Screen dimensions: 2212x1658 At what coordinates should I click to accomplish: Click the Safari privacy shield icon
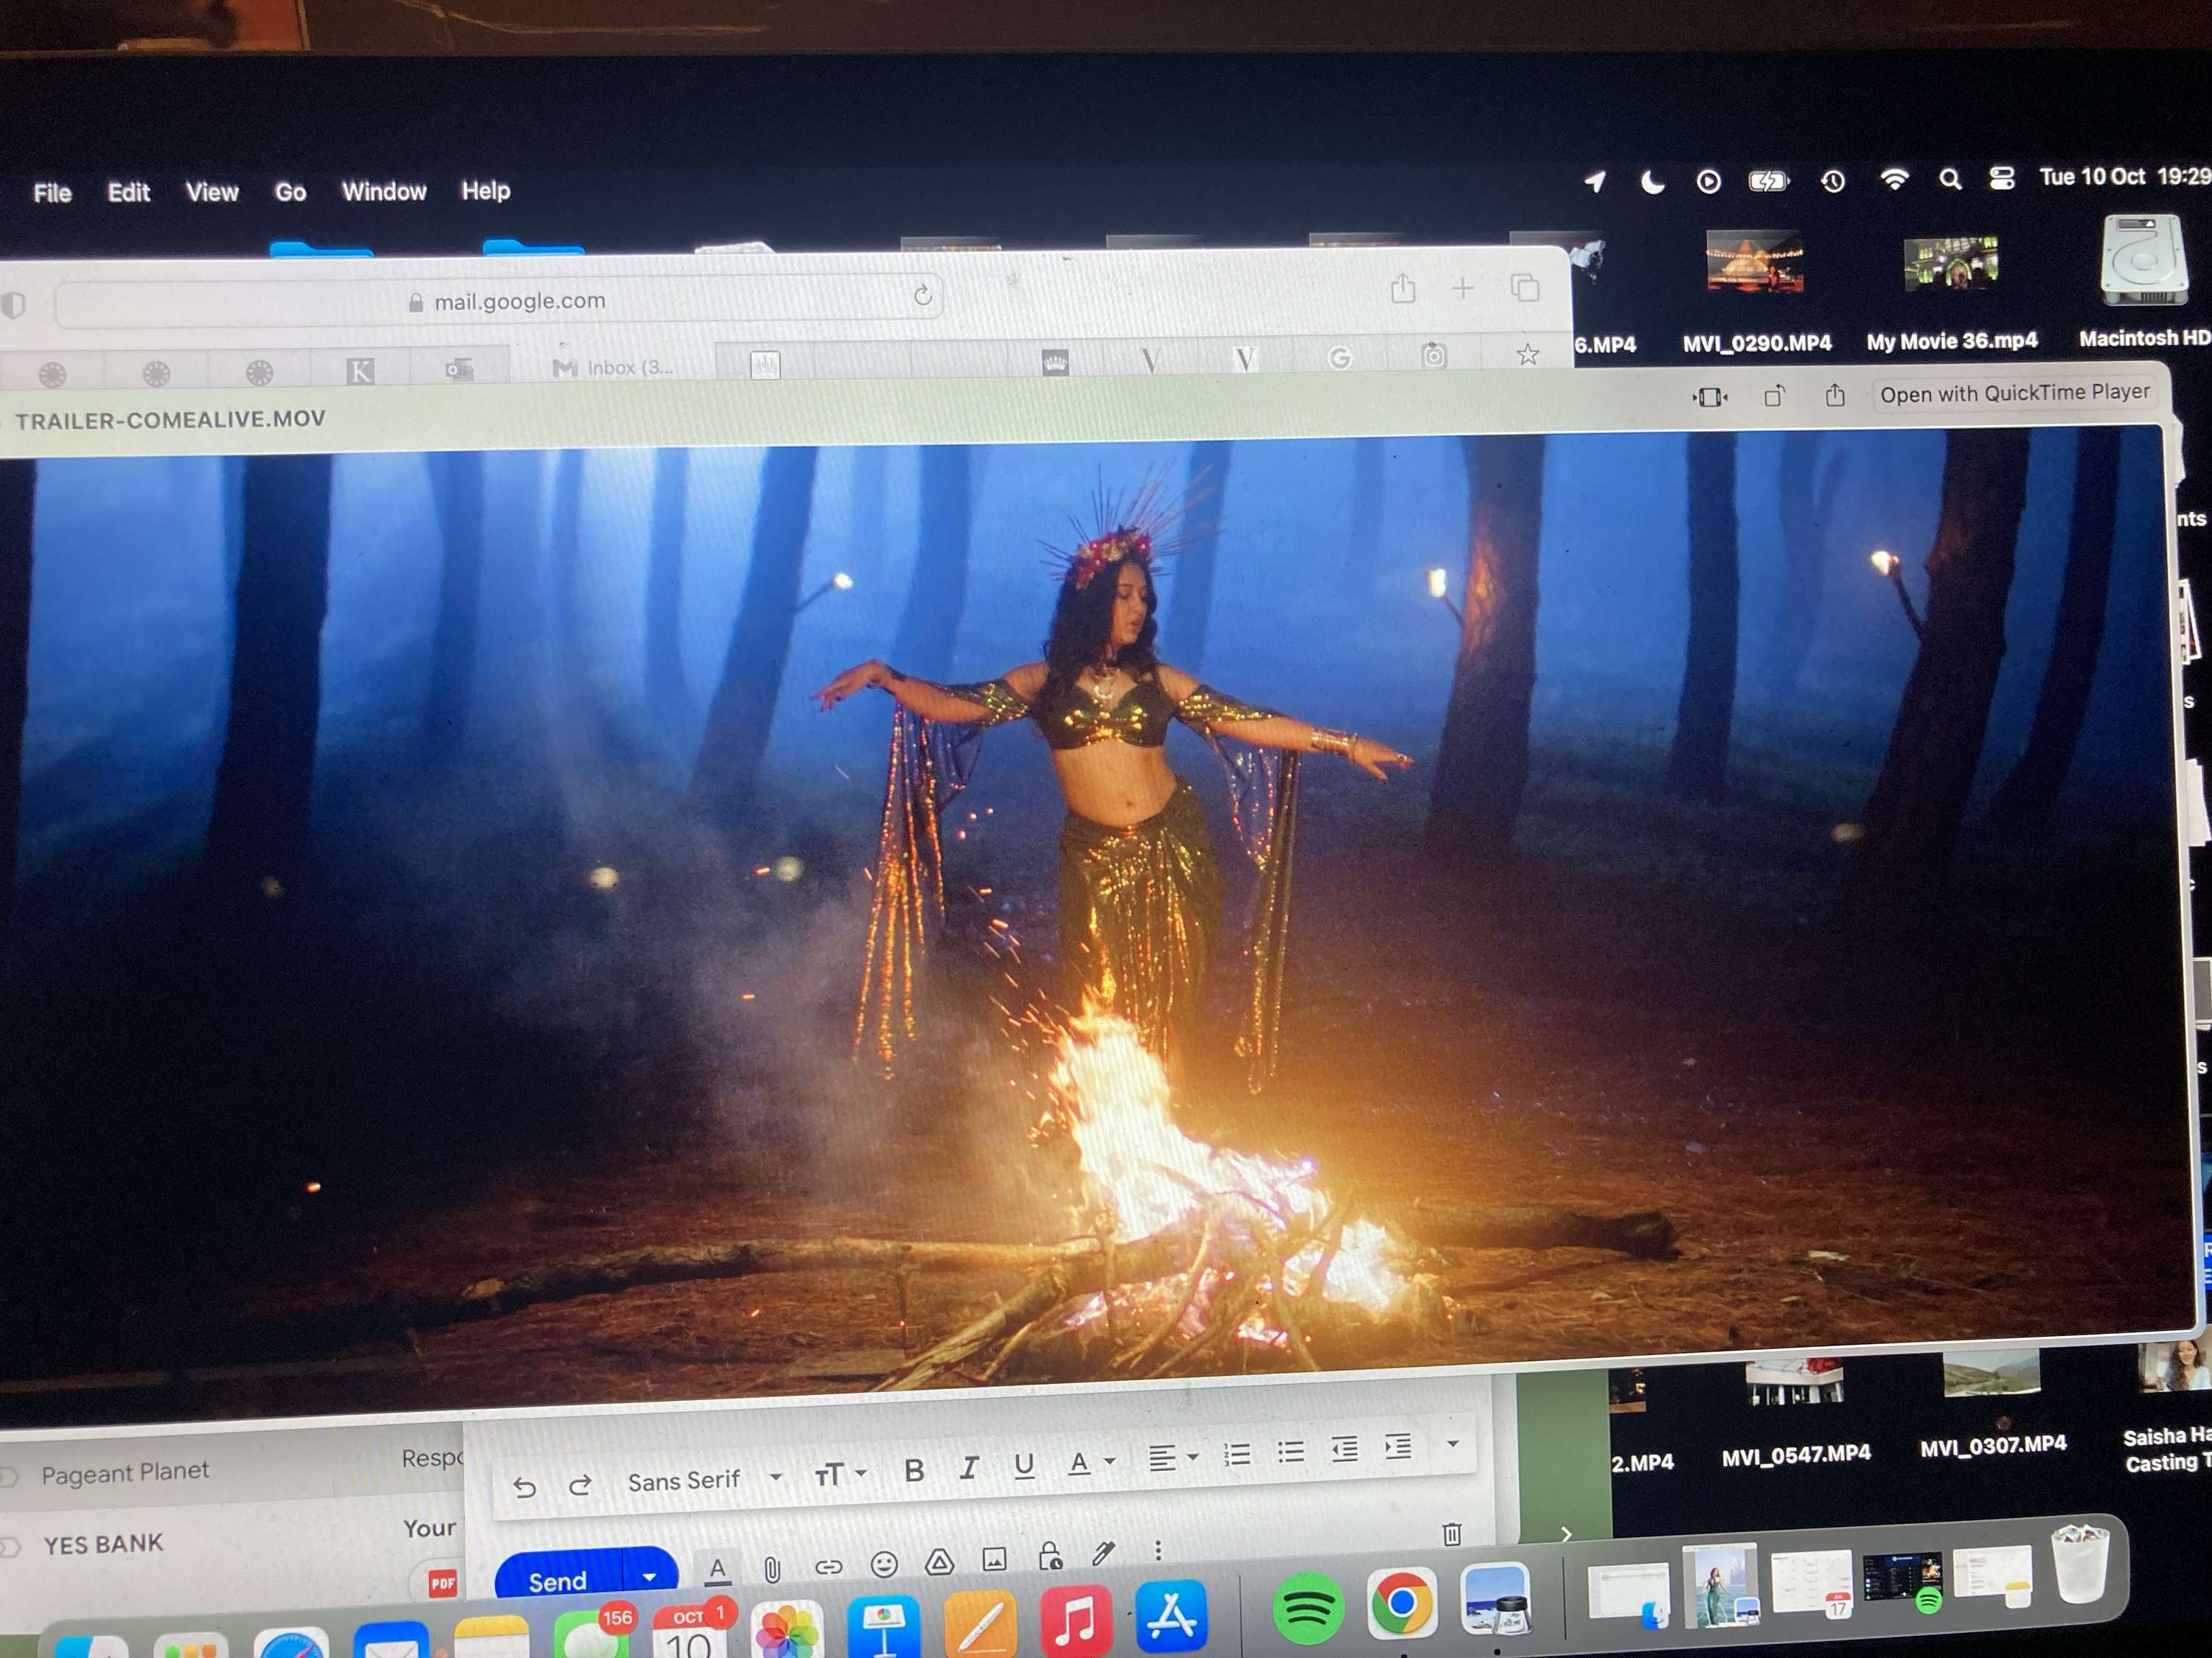click(12, 305)
